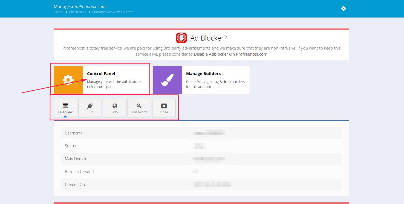Click the Manage kim95.unaux.com breadcrumb item
404x204 pixels.
point(112,12)
